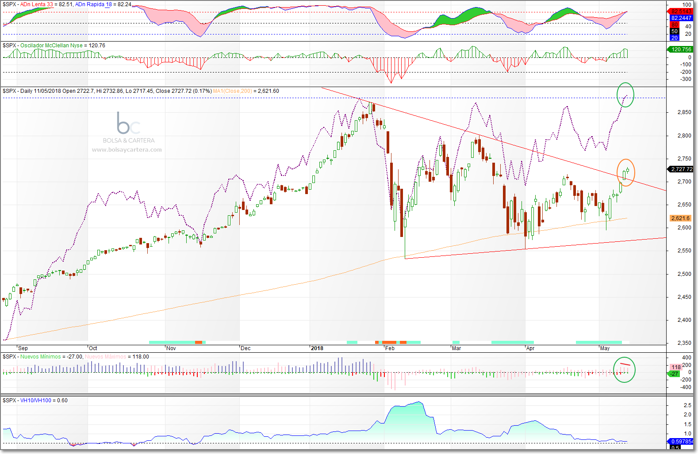The height and width of the screenshot is (454, 698).
Task: Click the 2018 year label on time axis
Action: click(317, 348)
